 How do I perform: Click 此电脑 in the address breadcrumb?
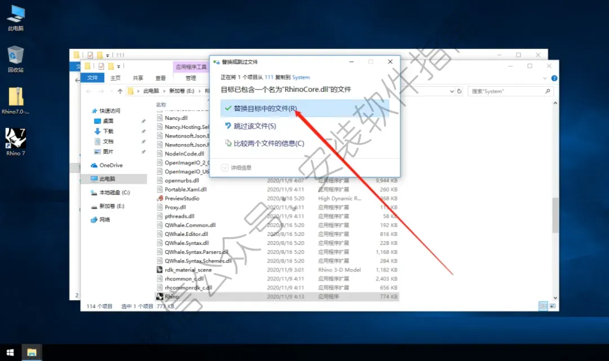point(151,91)
